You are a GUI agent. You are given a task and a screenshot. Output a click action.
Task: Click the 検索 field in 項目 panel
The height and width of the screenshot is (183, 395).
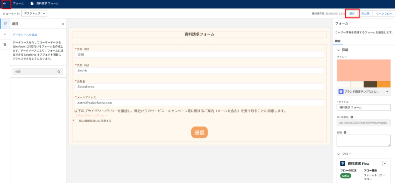point(38,72)
